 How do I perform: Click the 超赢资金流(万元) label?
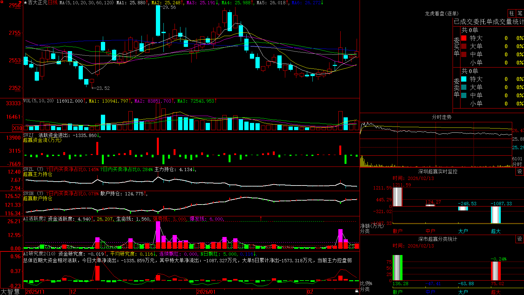click(42, 140)
